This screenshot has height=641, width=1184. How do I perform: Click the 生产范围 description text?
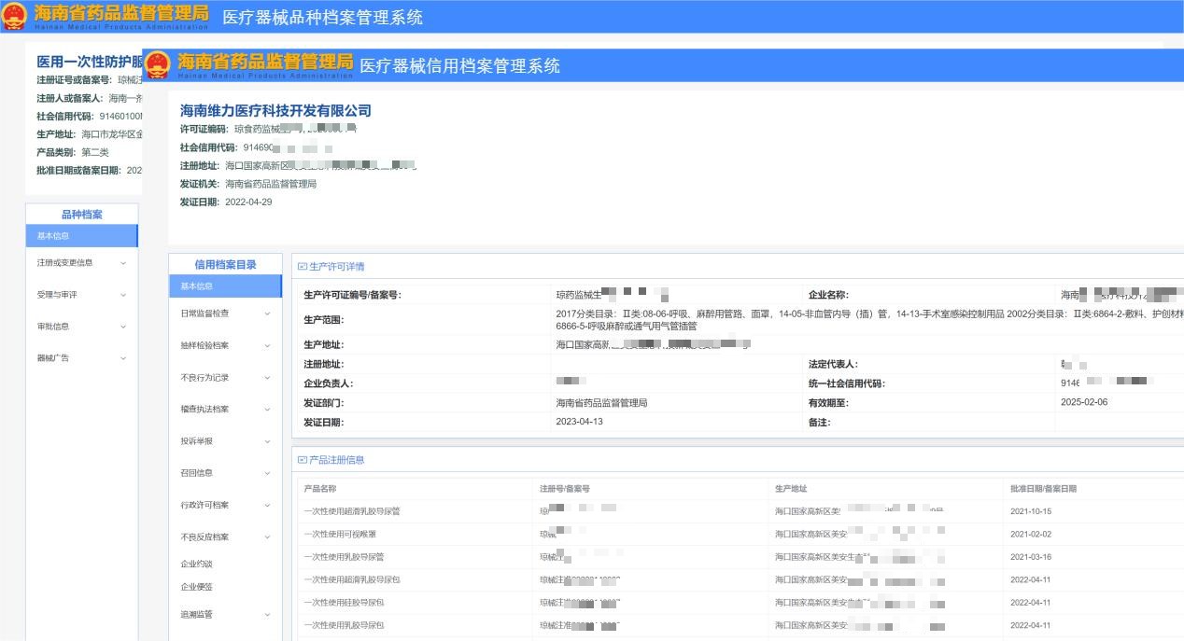(868, 320)
